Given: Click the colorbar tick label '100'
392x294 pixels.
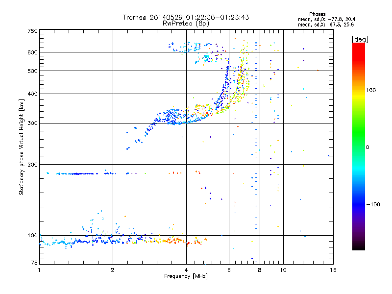Looking at the screenshot, I should click(x=371, y=90).
